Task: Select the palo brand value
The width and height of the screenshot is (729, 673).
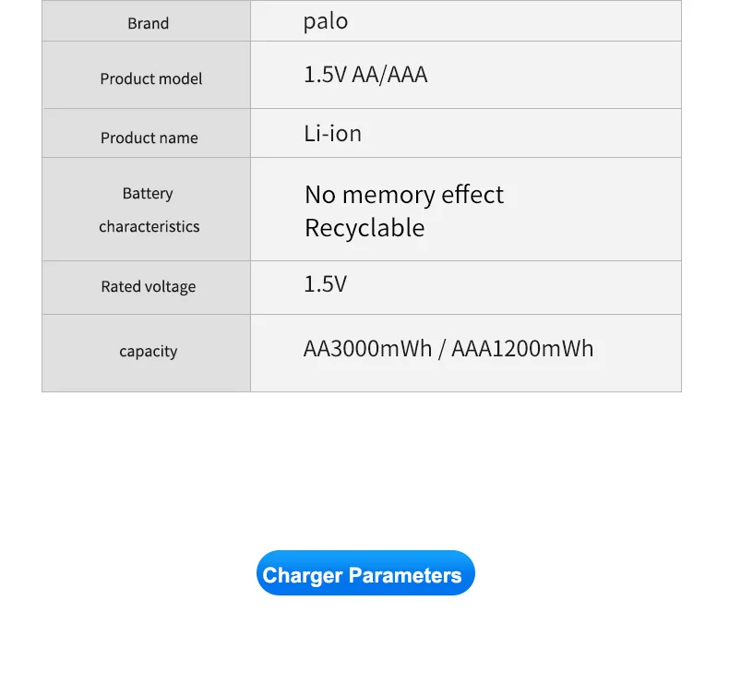Action: (x=326, y=21)
